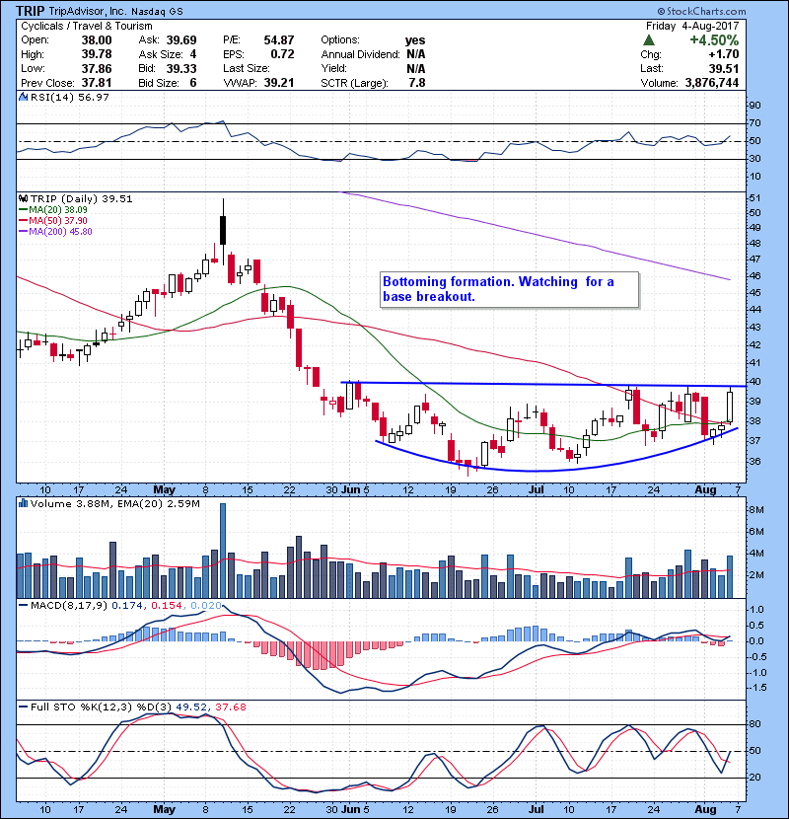Click the tallest volume bar in May
Screen dimensions: 789x819
pyautogui.click(x=223, y=551)
